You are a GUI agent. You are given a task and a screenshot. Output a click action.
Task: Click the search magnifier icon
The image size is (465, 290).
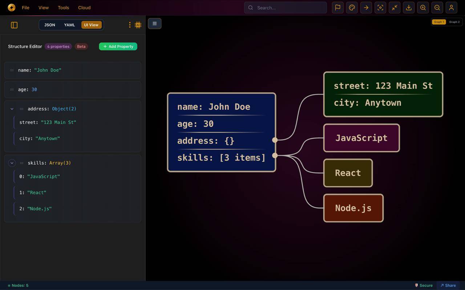pos(251,8)
